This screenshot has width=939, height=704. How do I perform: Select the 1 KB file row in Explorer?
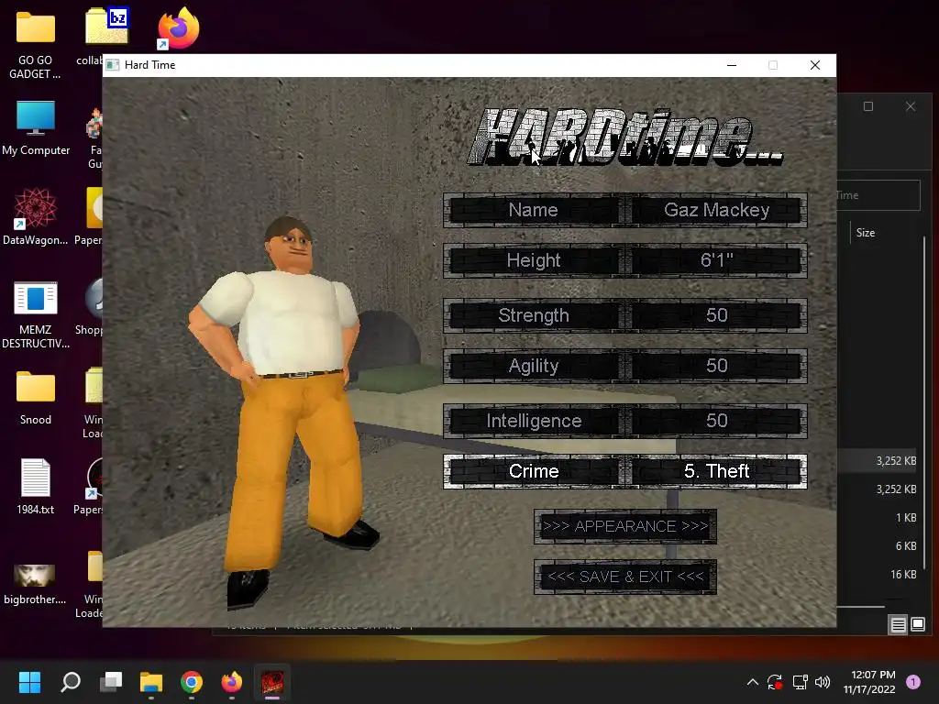878,518
